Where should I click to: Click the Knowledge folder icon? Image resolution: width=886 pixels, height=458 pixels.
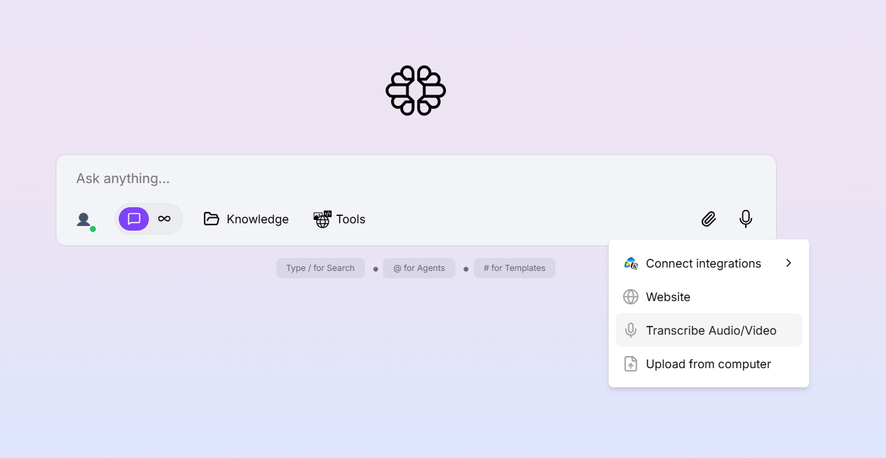point(211,219)
